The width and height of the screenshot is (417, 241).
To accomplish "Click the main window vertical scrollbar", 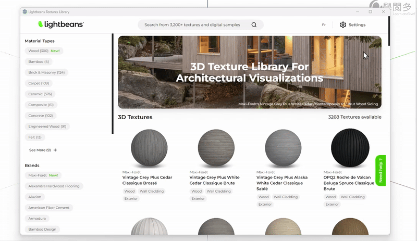I will click(389, 31).
